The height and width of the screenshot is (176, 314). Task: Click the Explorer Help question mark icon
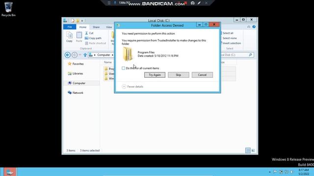pos(254,27)
